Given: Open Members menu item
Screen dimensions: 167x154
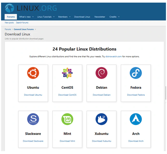Looking at the screenshot, I should 63,17.
